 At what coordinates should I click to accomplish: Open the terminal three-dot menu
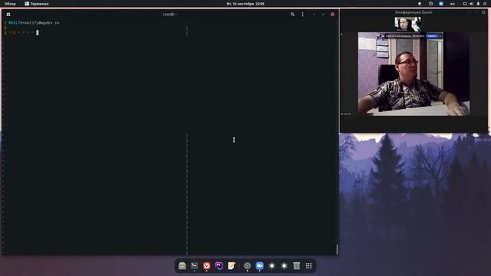click(302, 15)
